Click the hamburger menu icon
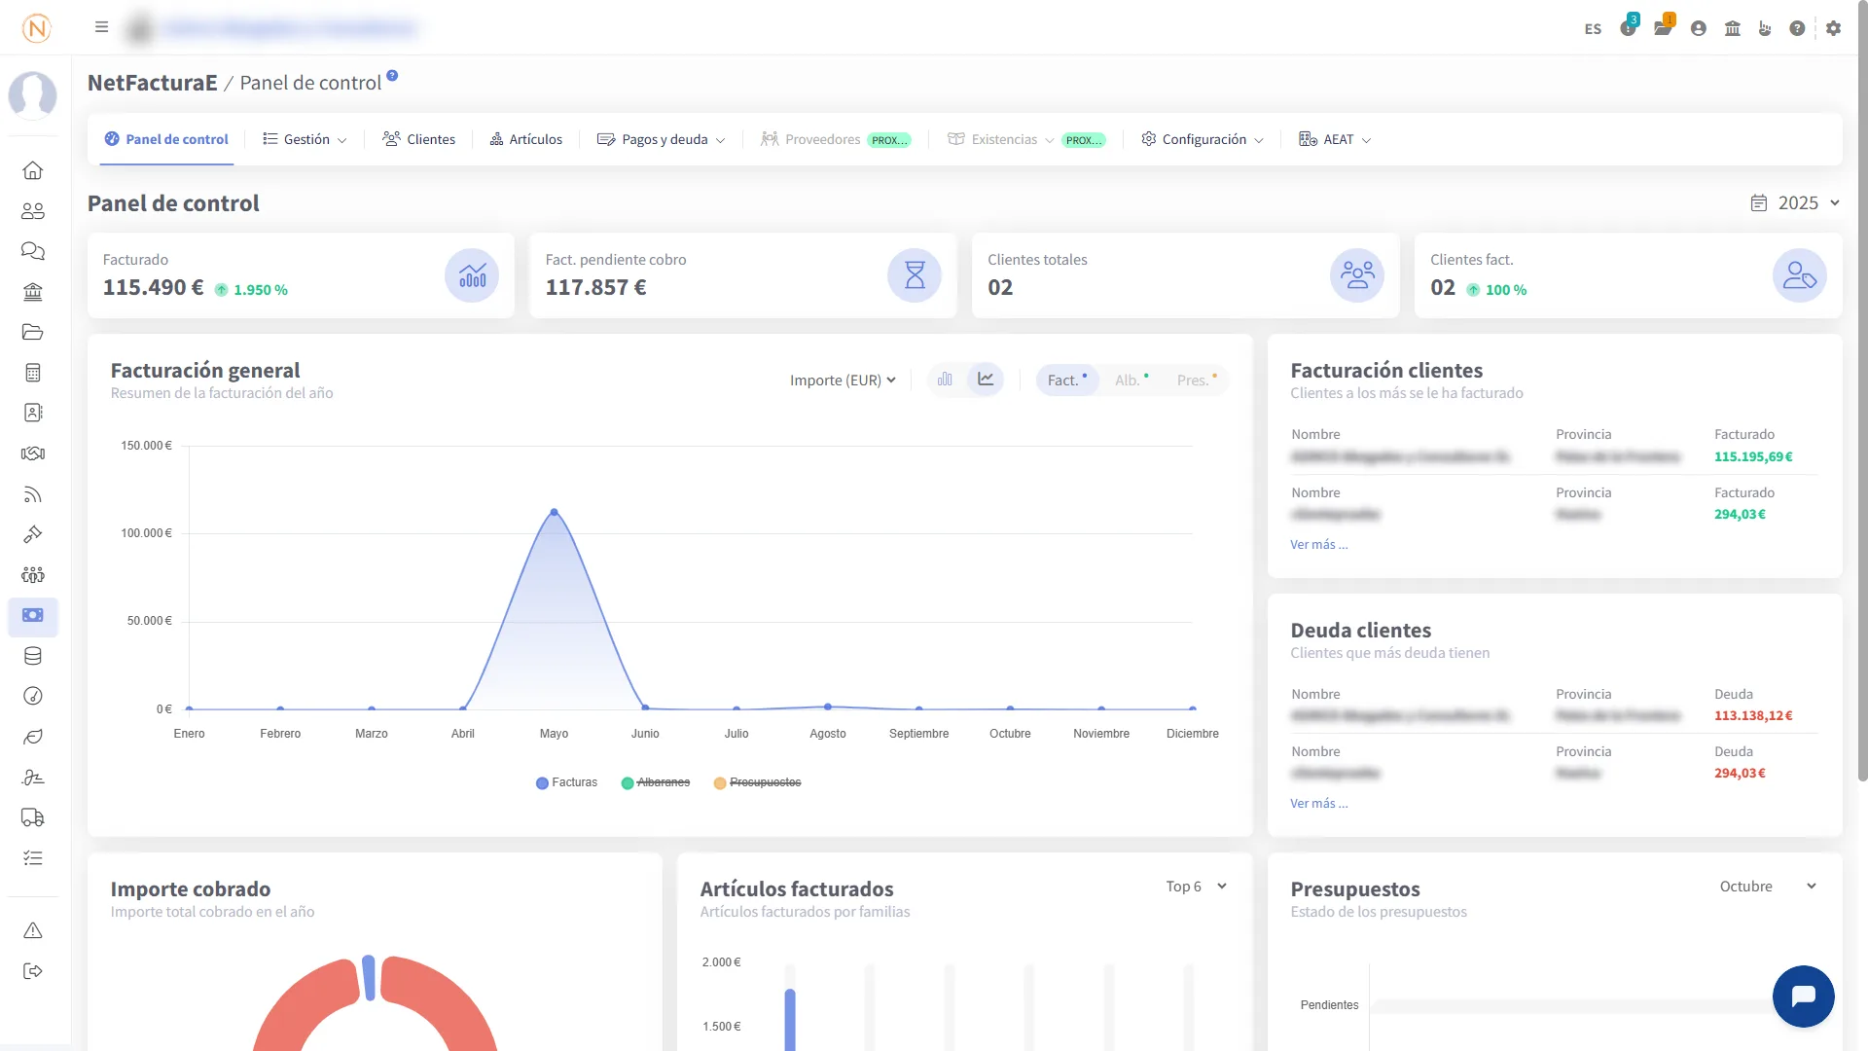This screenshot has width=1868, height=1051. [101, 27]
